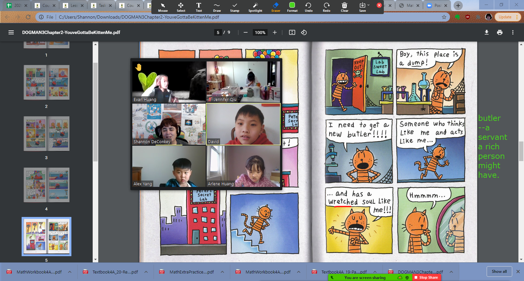524x281 pixels.
Task: Stop screen sharing
Action: (426, 277)
